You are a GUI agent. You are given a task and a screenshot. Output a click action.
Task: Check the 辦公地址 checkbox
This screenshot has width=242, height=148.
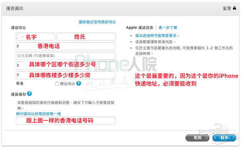57,84
